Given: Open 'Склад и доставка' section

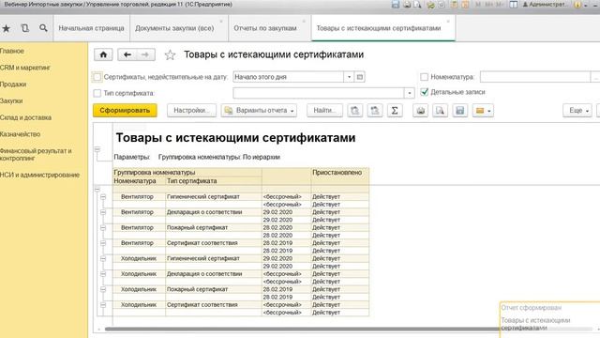Looking at the screenshot, I should click(x=25, y=117).
